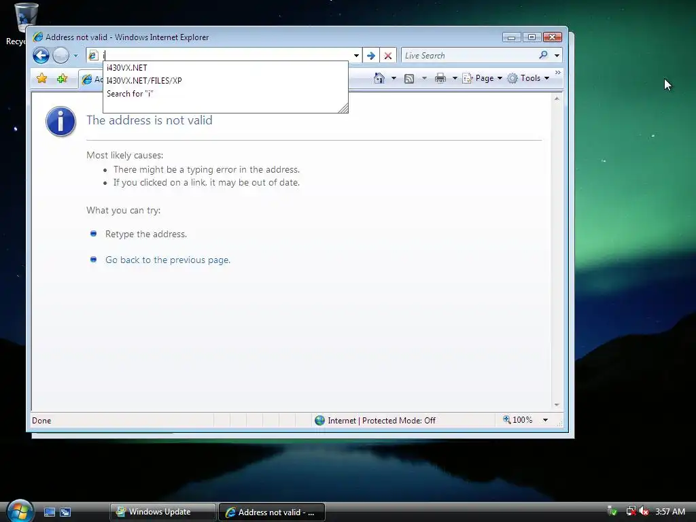Click the muted volume tray icon
Viewport: 696px width, 522px height.
click(644, 511)
